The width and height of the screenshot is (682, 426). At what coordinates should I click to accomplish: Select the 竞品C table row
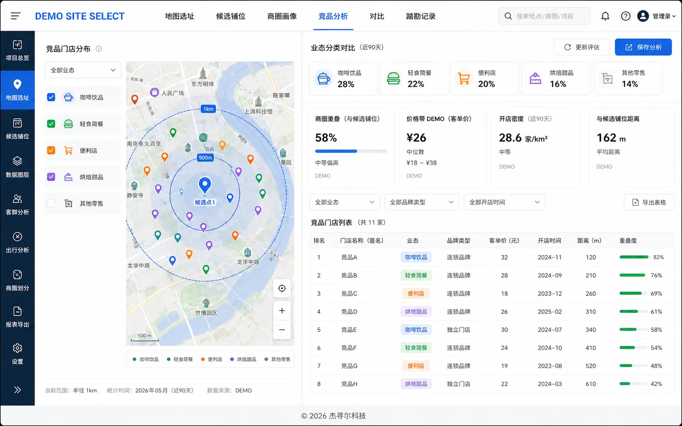(492, 294)
